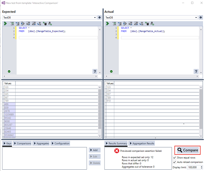
Task: Click the green-lined format icon in Actual toolbar
Action: [x=114, y=24]
